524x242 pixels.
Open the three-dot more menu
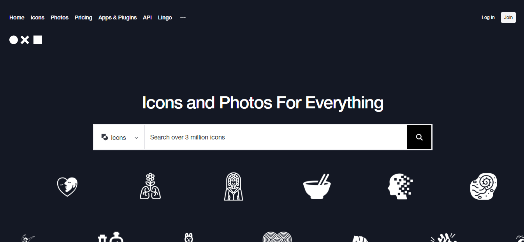click(183, 17)
